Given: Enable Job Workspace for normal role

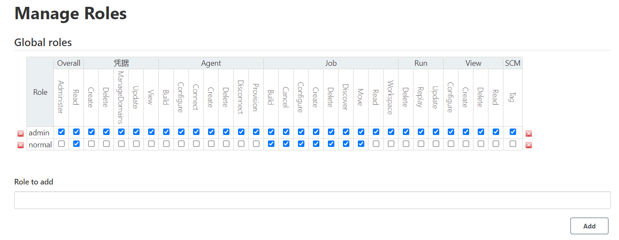Looking at the screenshot, I should (391, 144).
